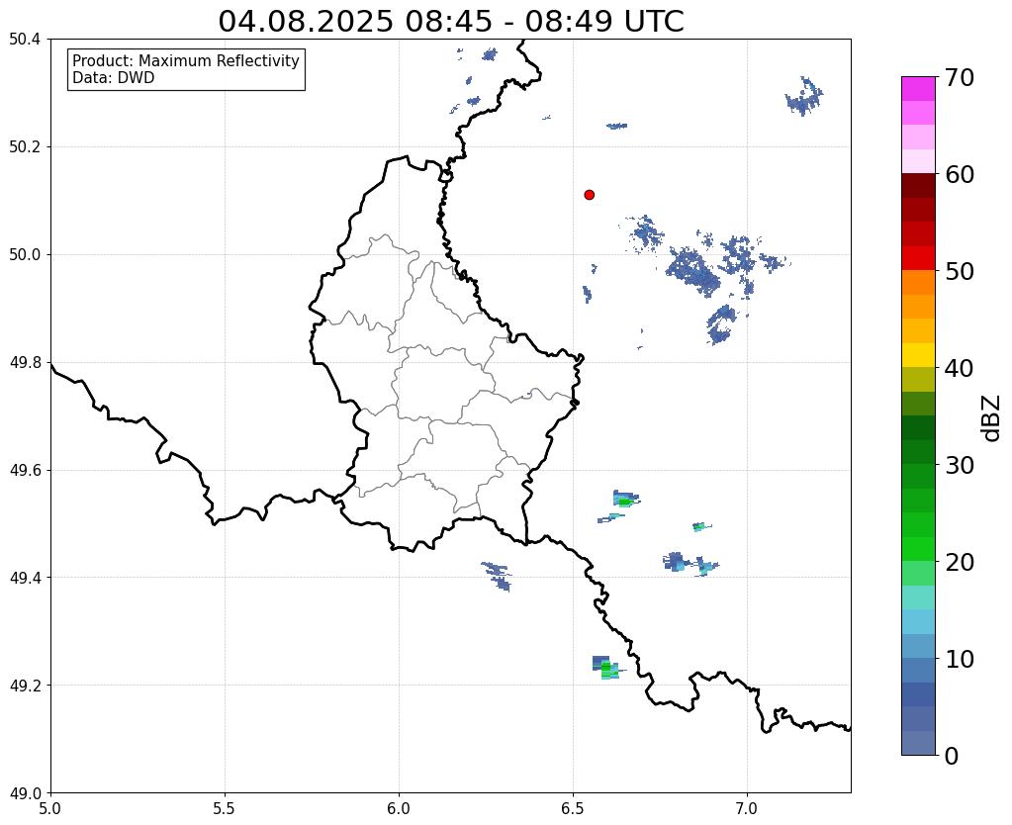Click the latitude axis label 50.0
Viewport: 1012px width, 825px height.
click(25, 255)
